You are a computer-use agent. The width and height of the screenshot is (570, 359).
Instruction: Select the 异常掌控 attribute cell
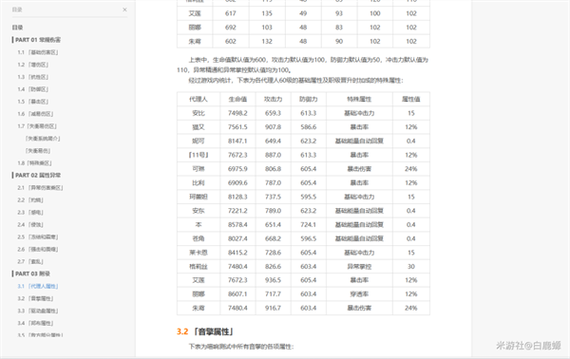pyautogui.click(x=359, y=267)
